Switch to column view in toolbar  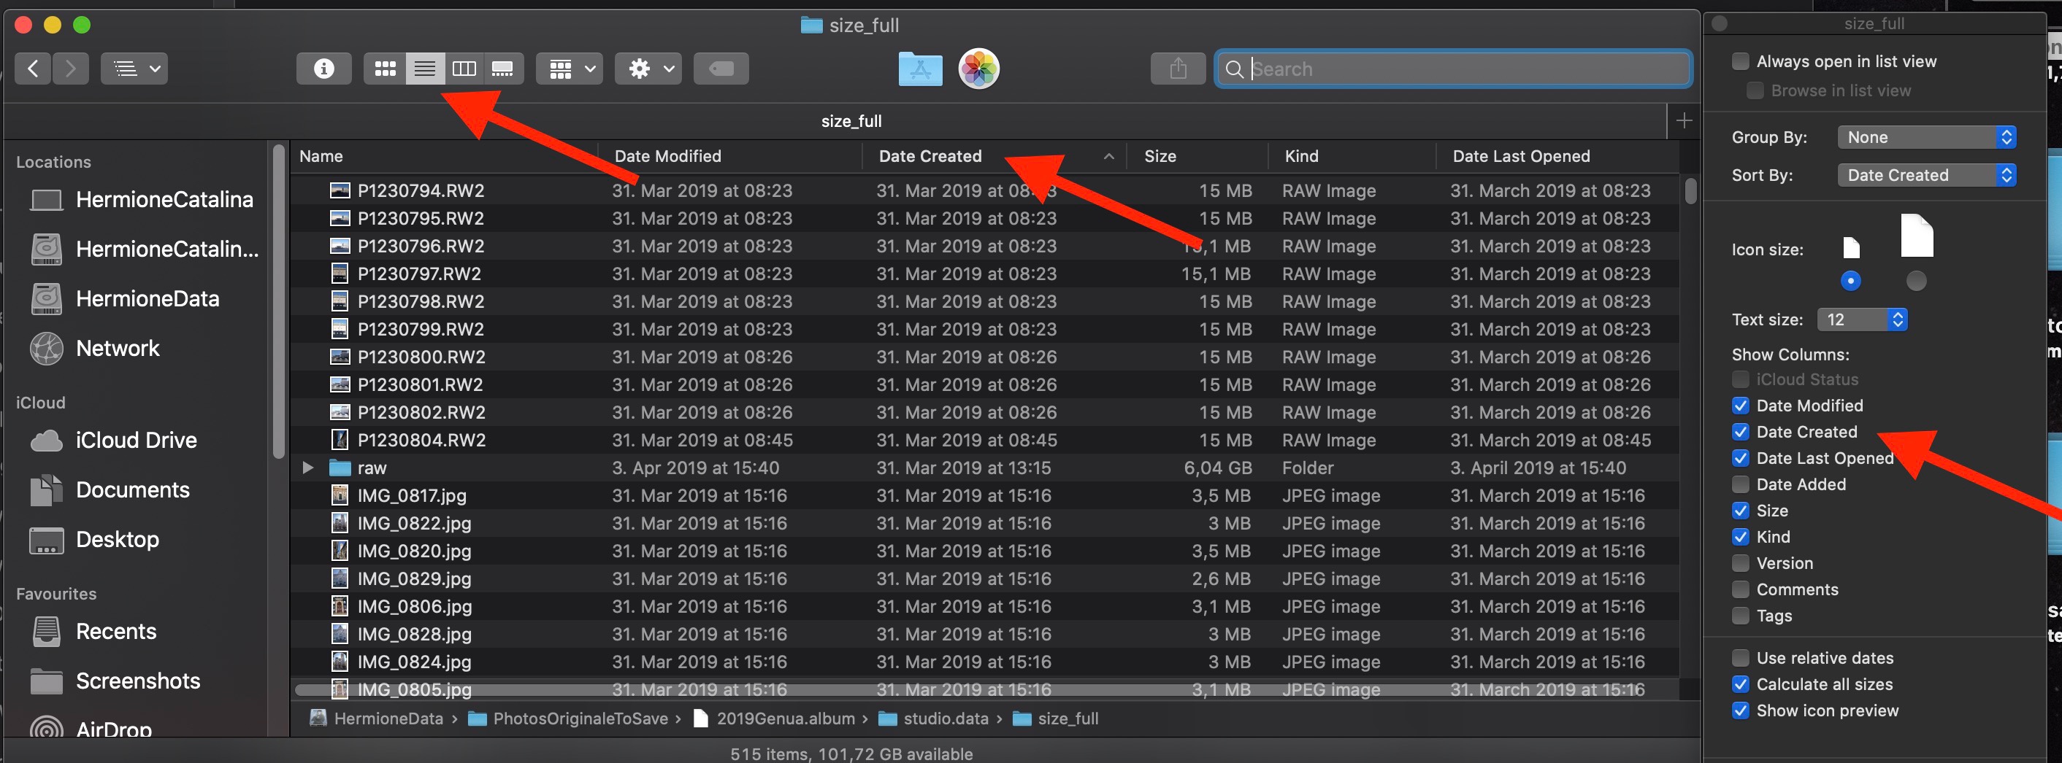(464, 69)
